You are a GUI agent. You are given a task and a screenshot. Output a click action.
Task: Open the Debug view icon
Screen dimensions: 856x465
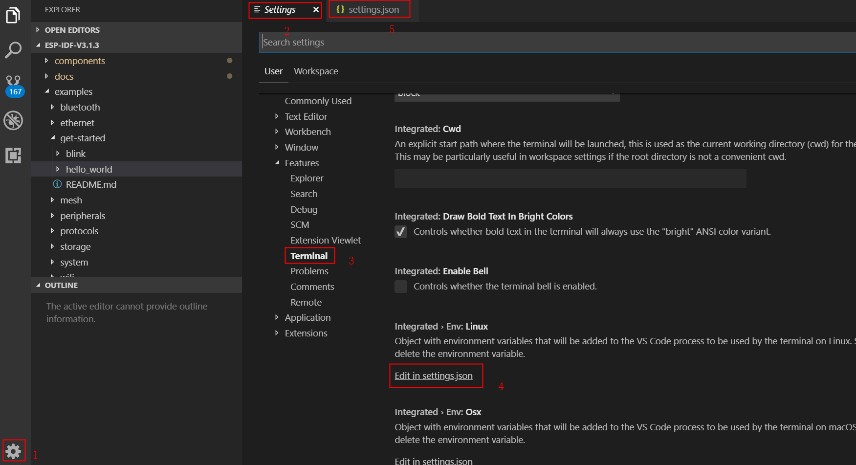tap(14, 120)
